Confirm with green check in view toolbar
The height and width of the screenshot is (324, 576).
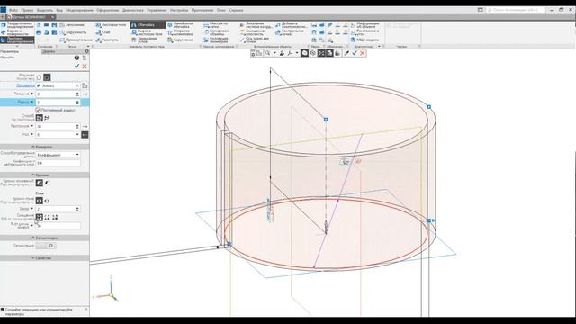355,53
